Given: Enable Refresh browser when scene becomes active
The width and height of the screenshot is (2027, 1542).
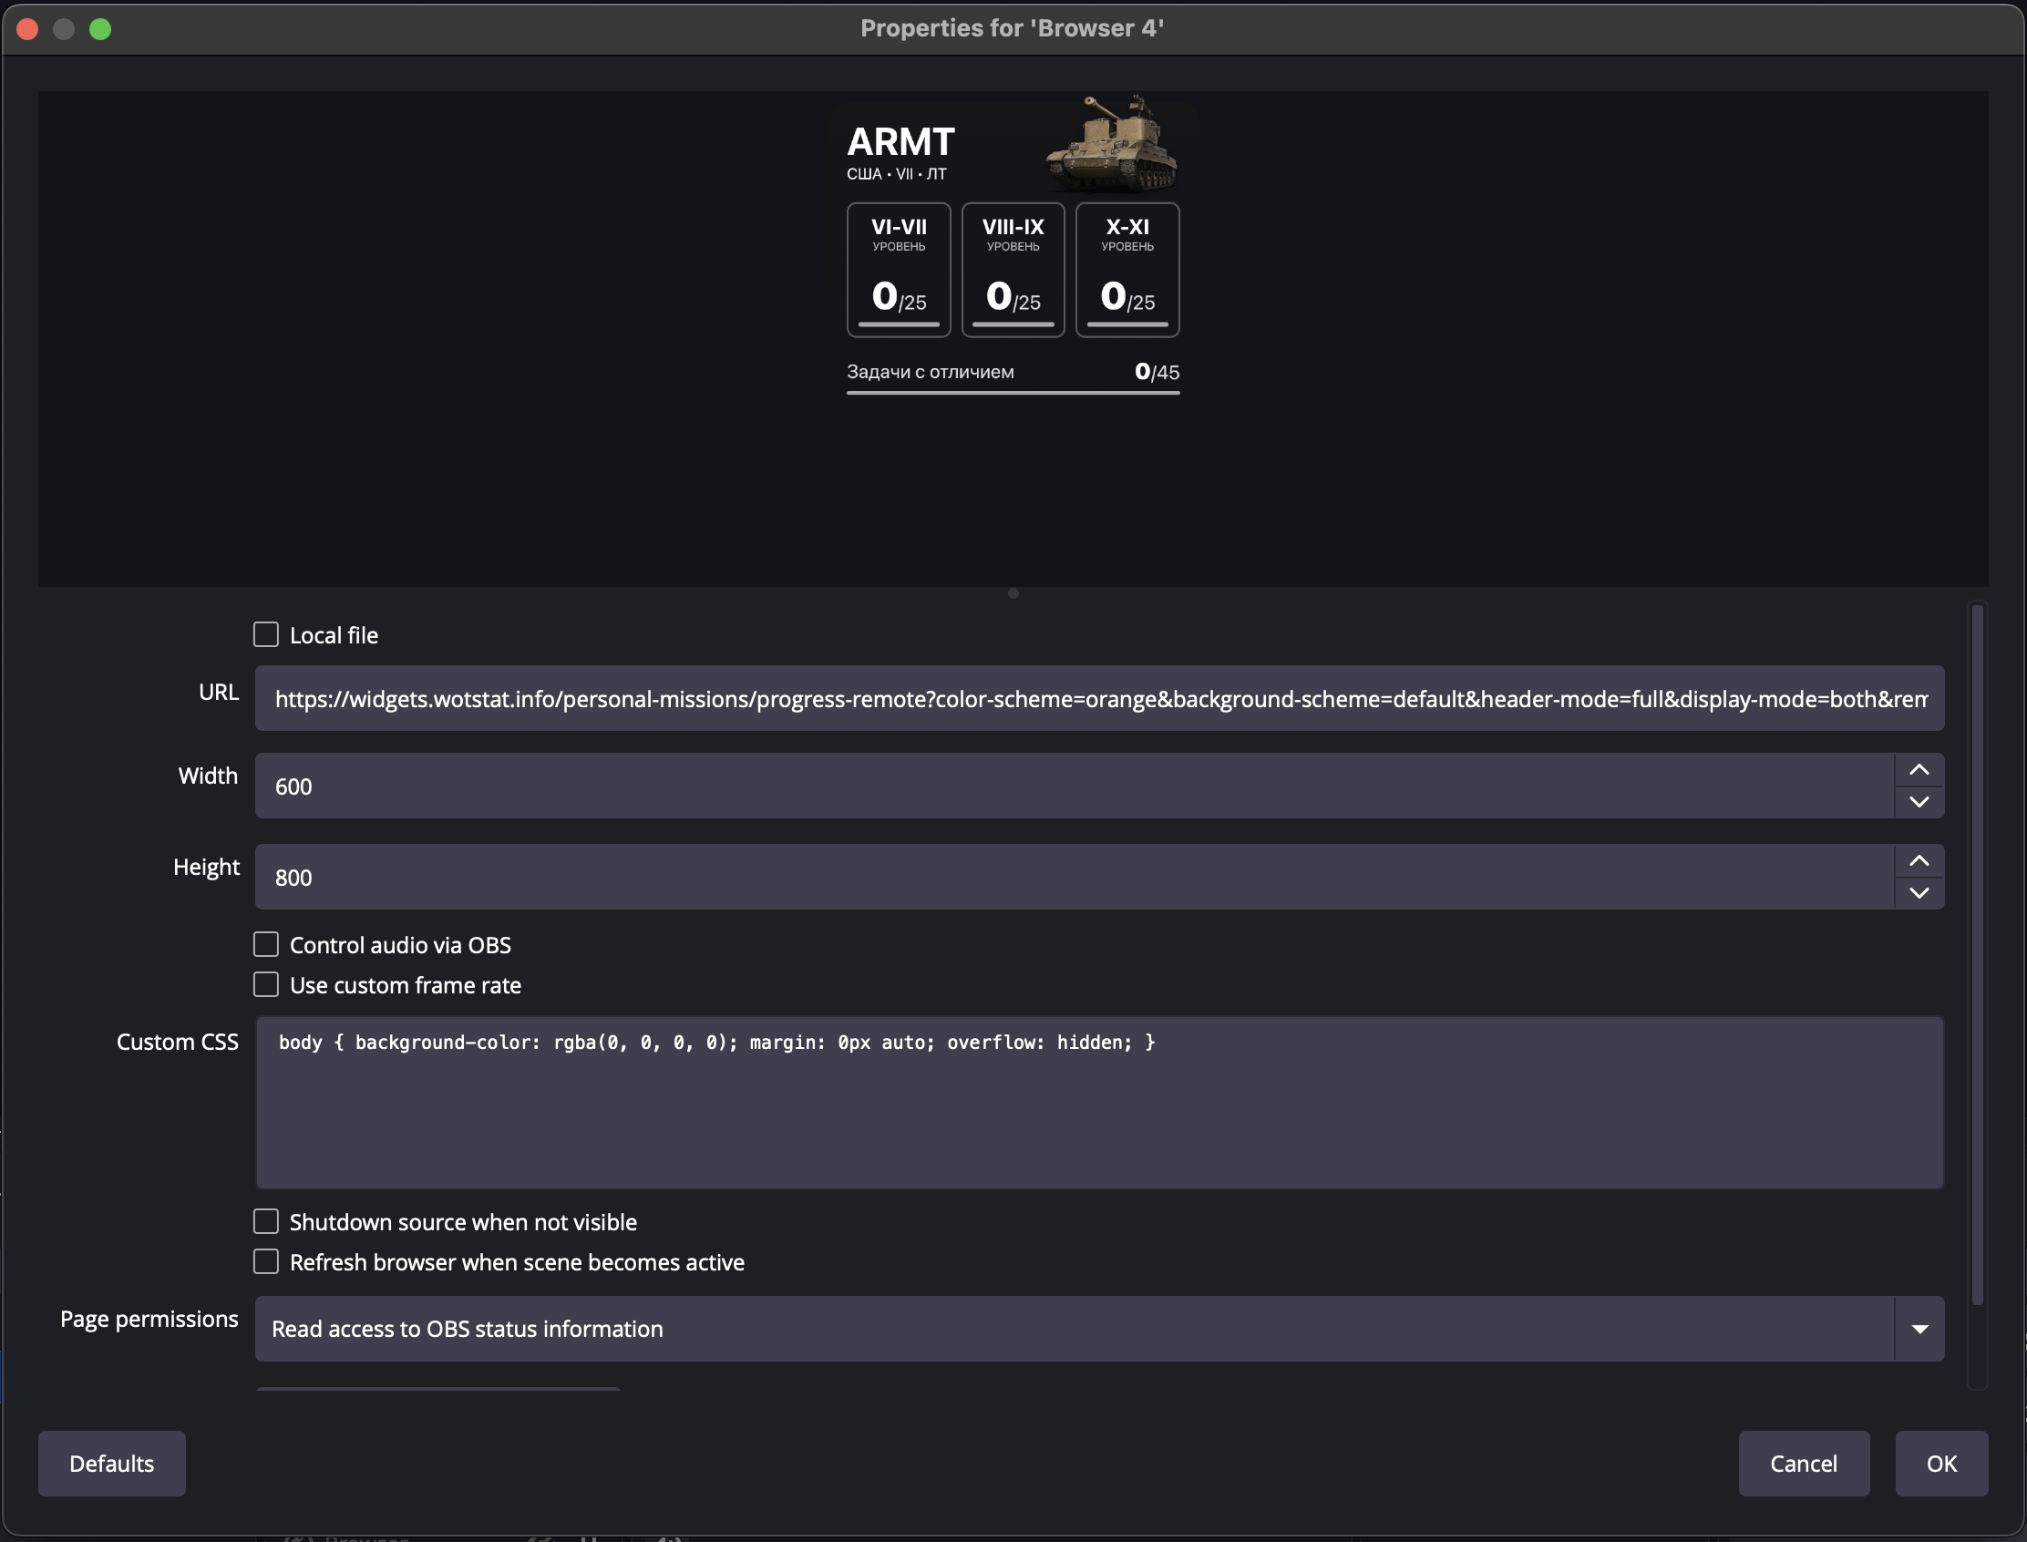Looking at the screenshot, I should coord(265,1261).
